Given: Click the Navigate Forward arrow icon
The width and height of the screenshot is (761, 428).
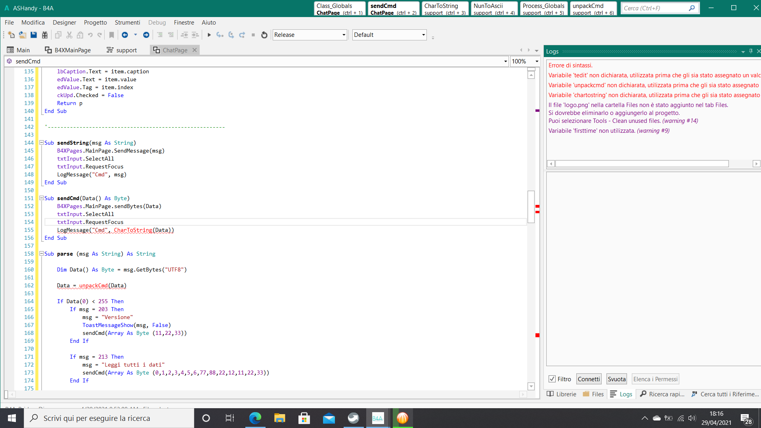Looking at the screenshot, I should [146, 35].
